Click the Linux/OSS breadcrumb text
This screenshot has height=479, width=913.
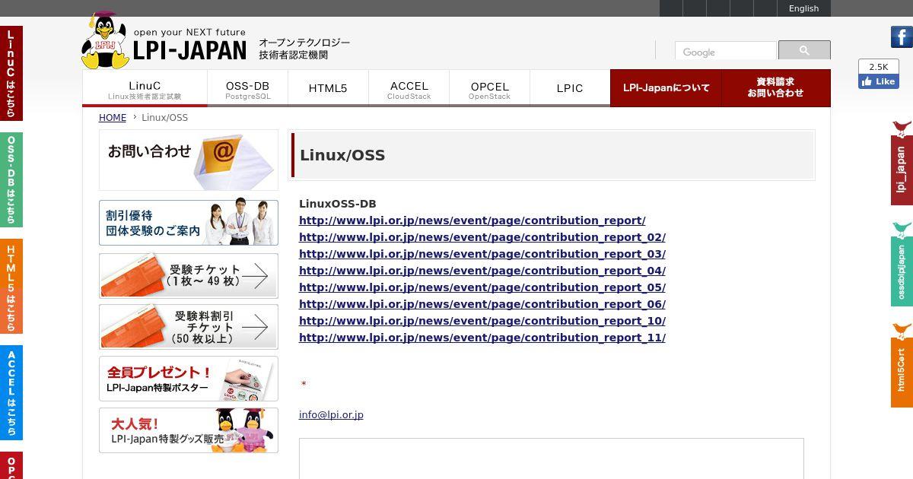coord(164,118)
